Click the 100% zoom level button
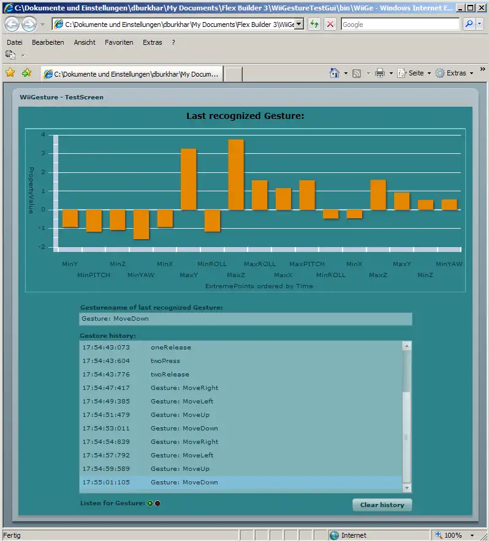Screen dimensions: 489x542 [x=449, y=535]
